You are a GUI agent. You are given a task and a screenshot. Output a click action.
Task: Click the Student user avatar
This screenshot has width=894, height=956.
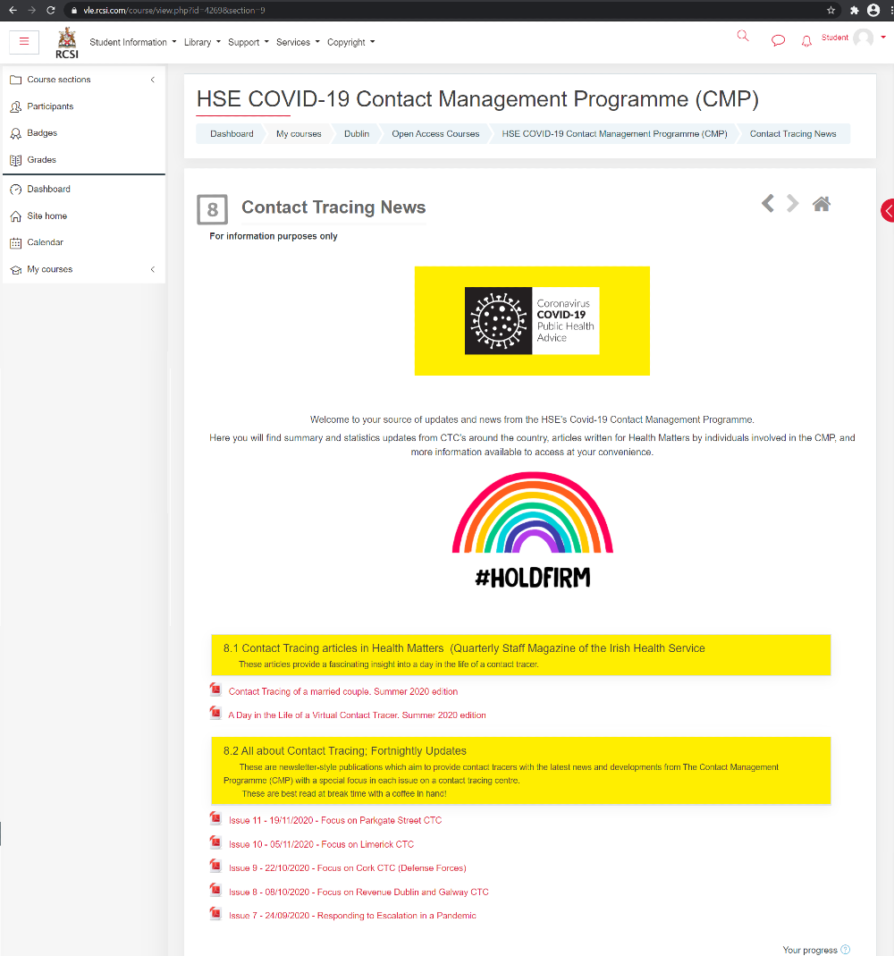(863, 38)
